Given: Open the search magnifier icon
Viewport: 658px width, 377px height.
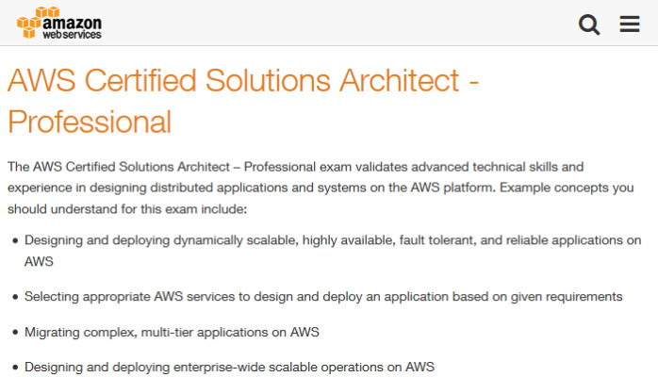Looking at the screenshot, I should tap(589, 25).
